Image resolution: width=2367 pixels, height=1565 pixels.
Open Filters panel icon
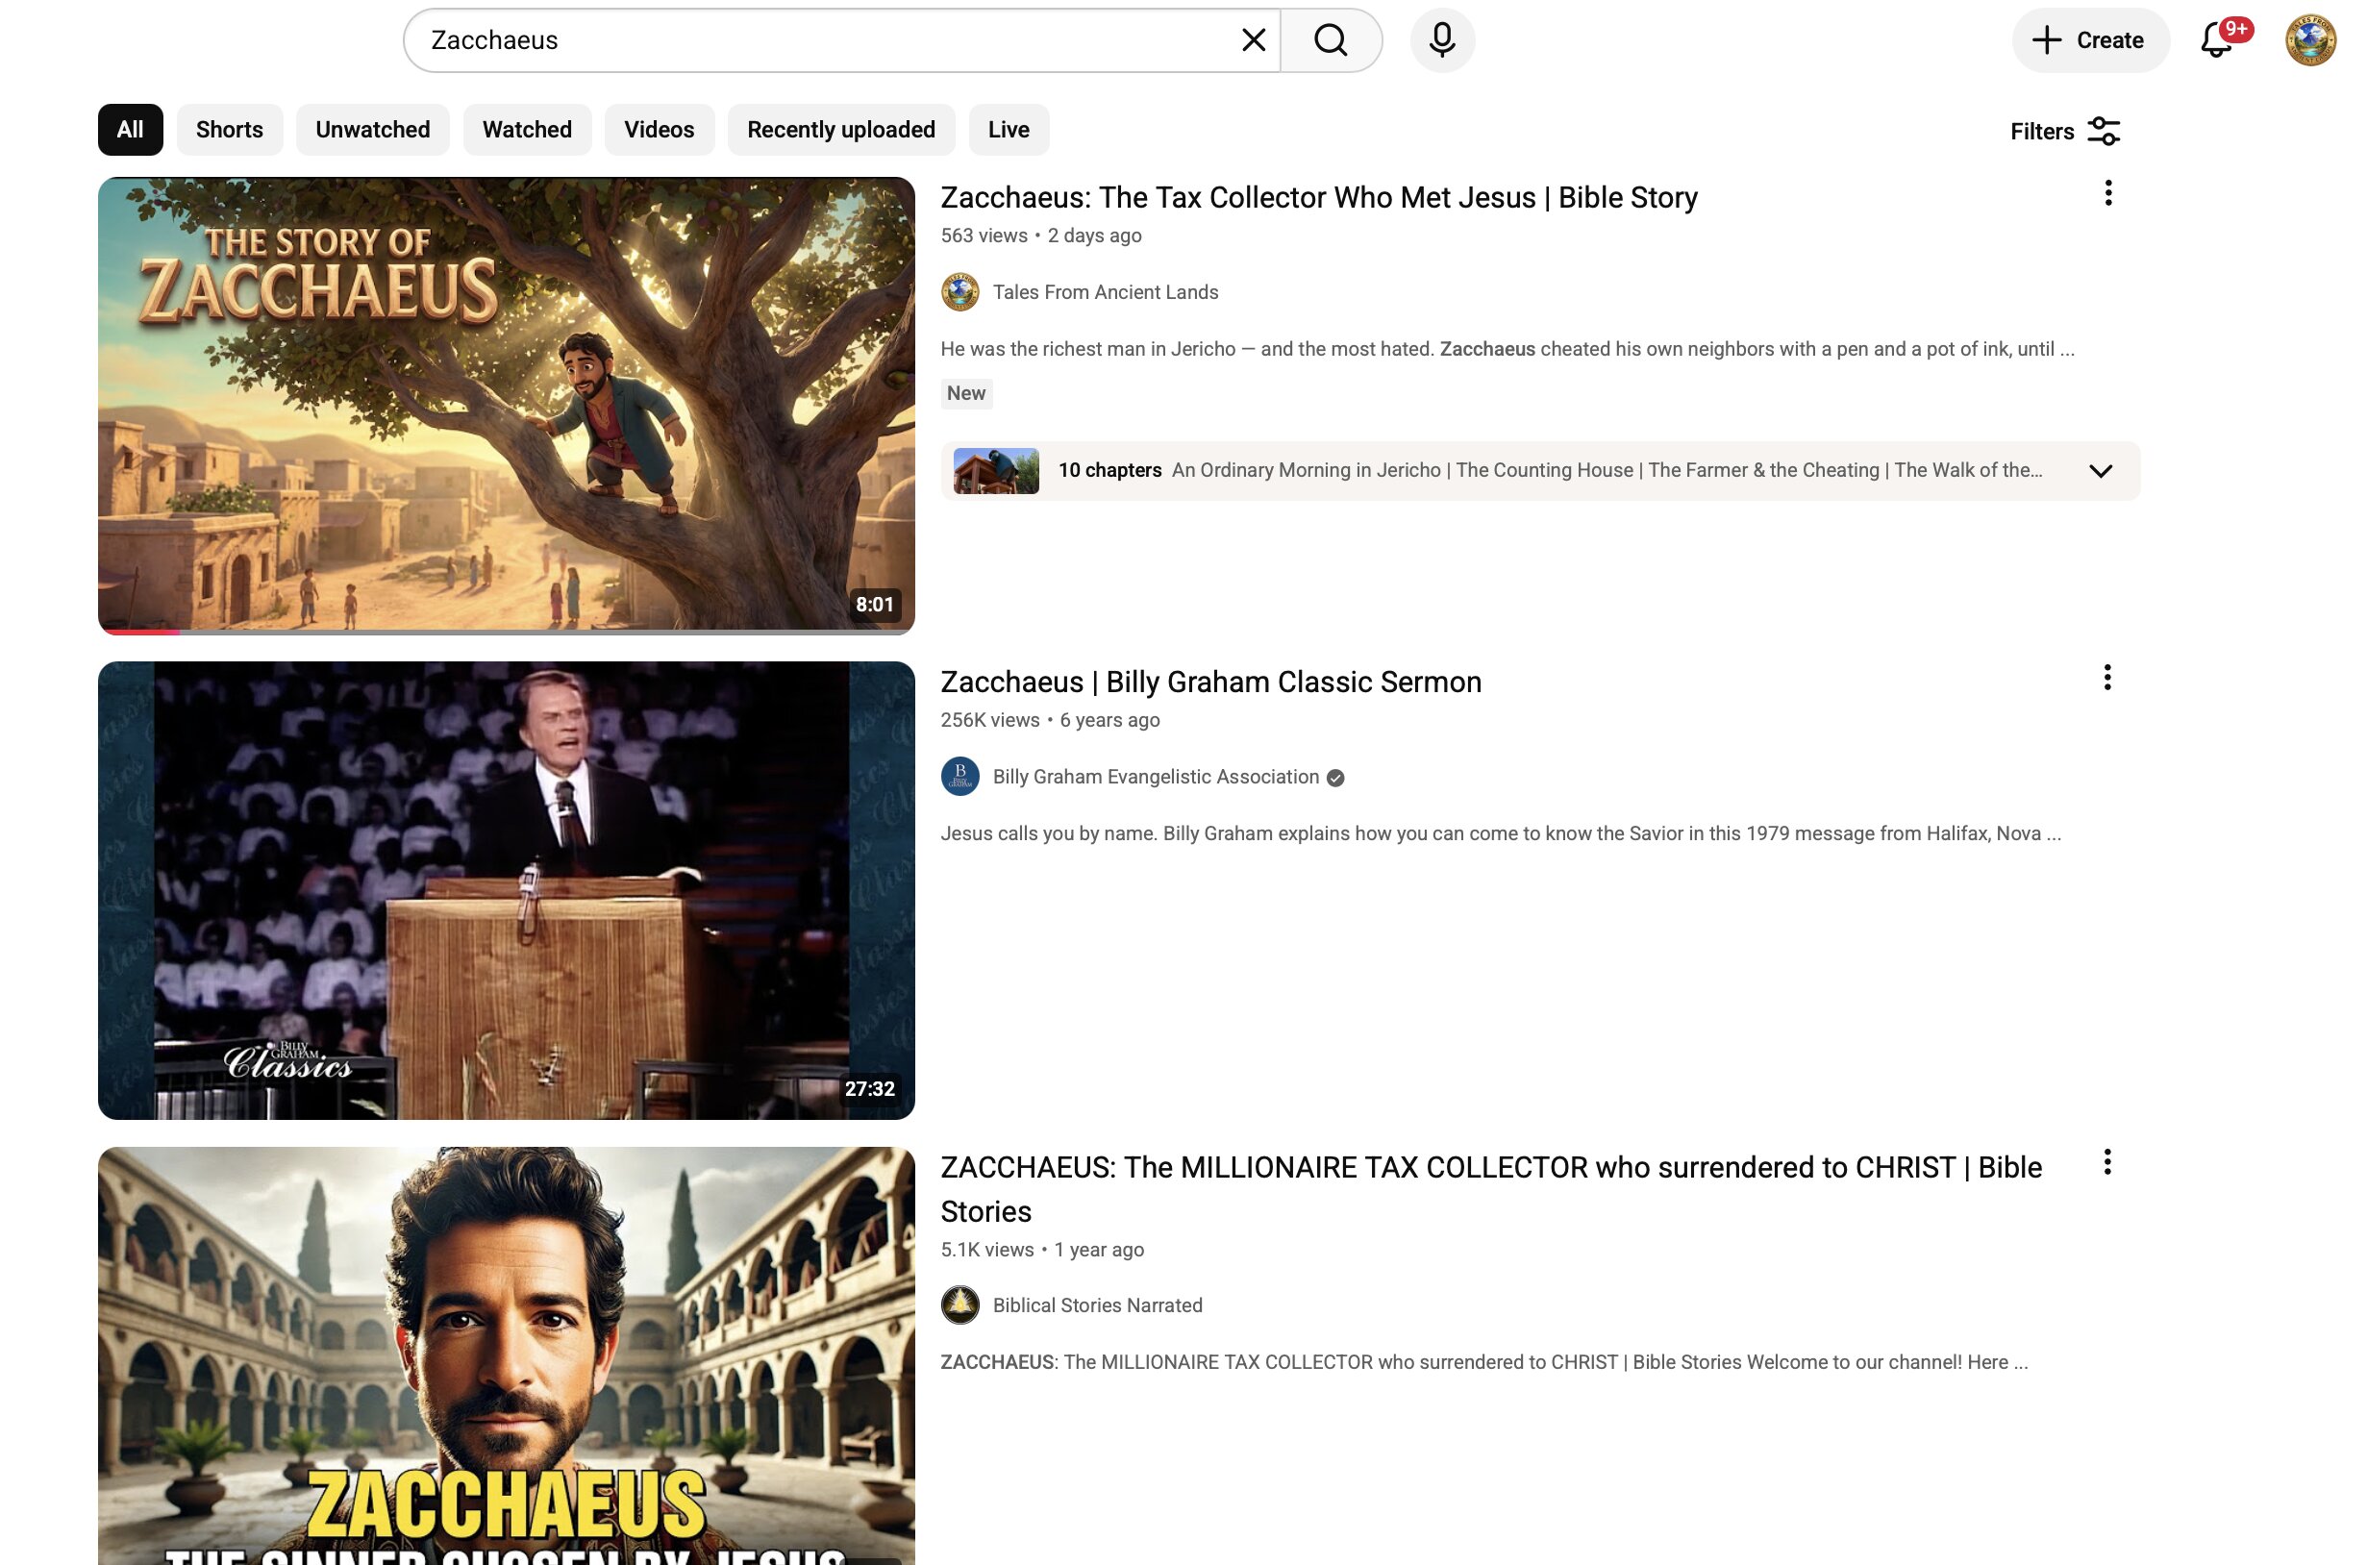pos(2104,131)
